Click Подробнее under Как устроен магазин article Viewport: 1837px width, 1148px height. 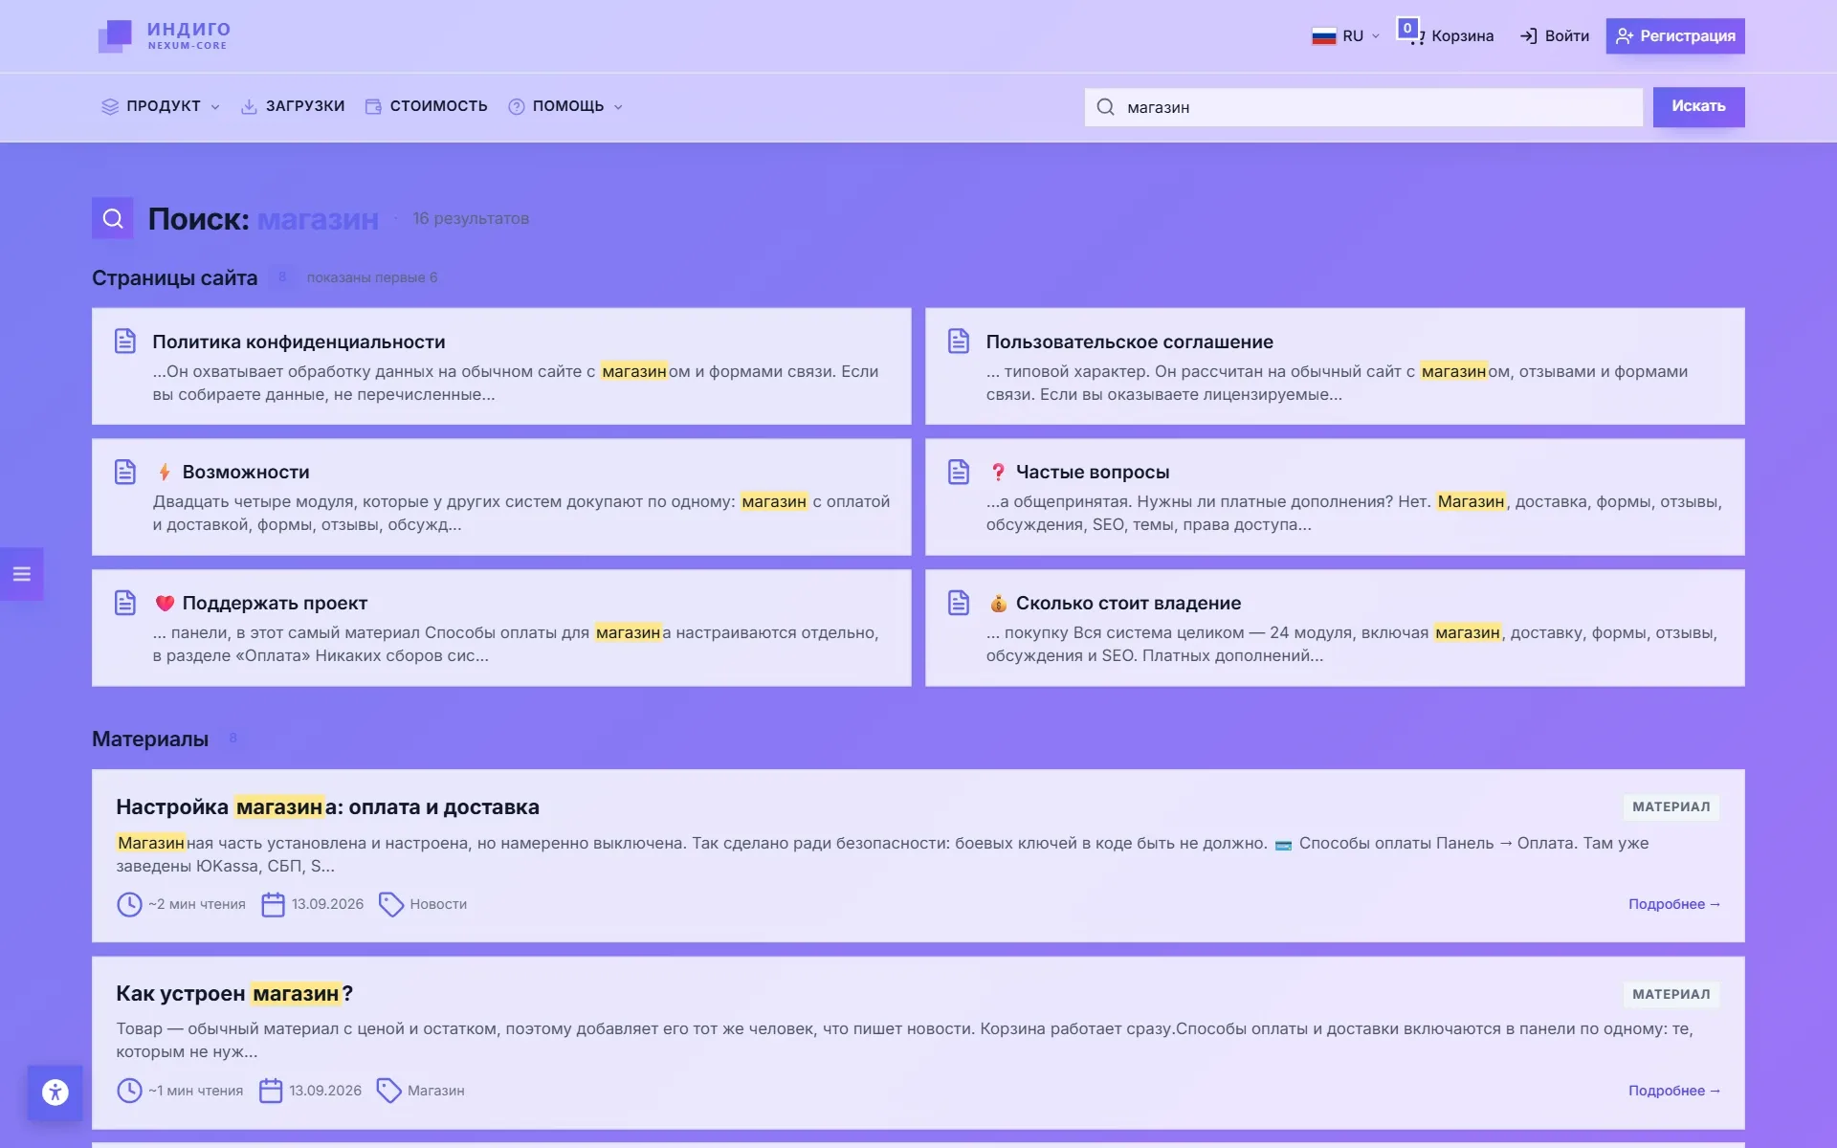pyautogui.click(x=1673, y=1091)
